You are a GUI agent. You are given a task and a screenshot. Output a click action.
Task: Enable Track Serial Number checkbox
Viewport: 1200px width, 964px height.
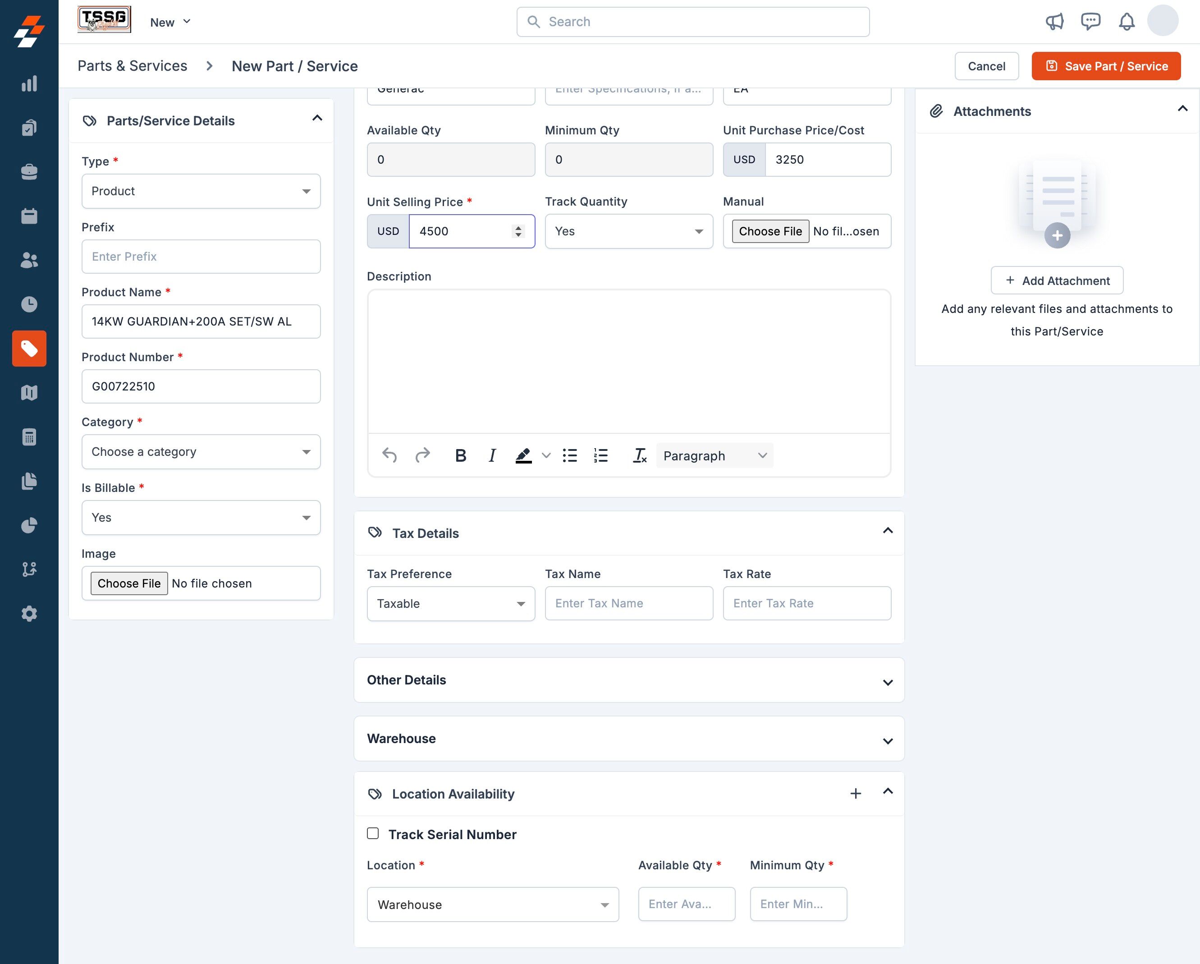[373, 833]
